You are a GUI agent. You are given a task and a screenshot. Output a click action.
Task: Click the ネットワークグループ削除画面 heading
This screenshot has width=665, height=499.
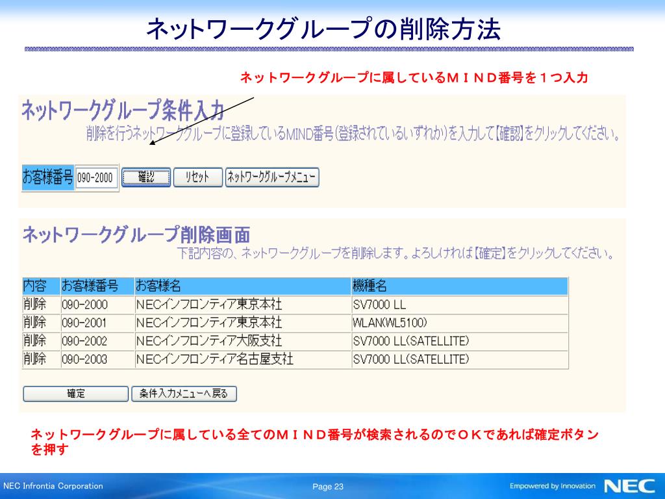click(136, 235)
